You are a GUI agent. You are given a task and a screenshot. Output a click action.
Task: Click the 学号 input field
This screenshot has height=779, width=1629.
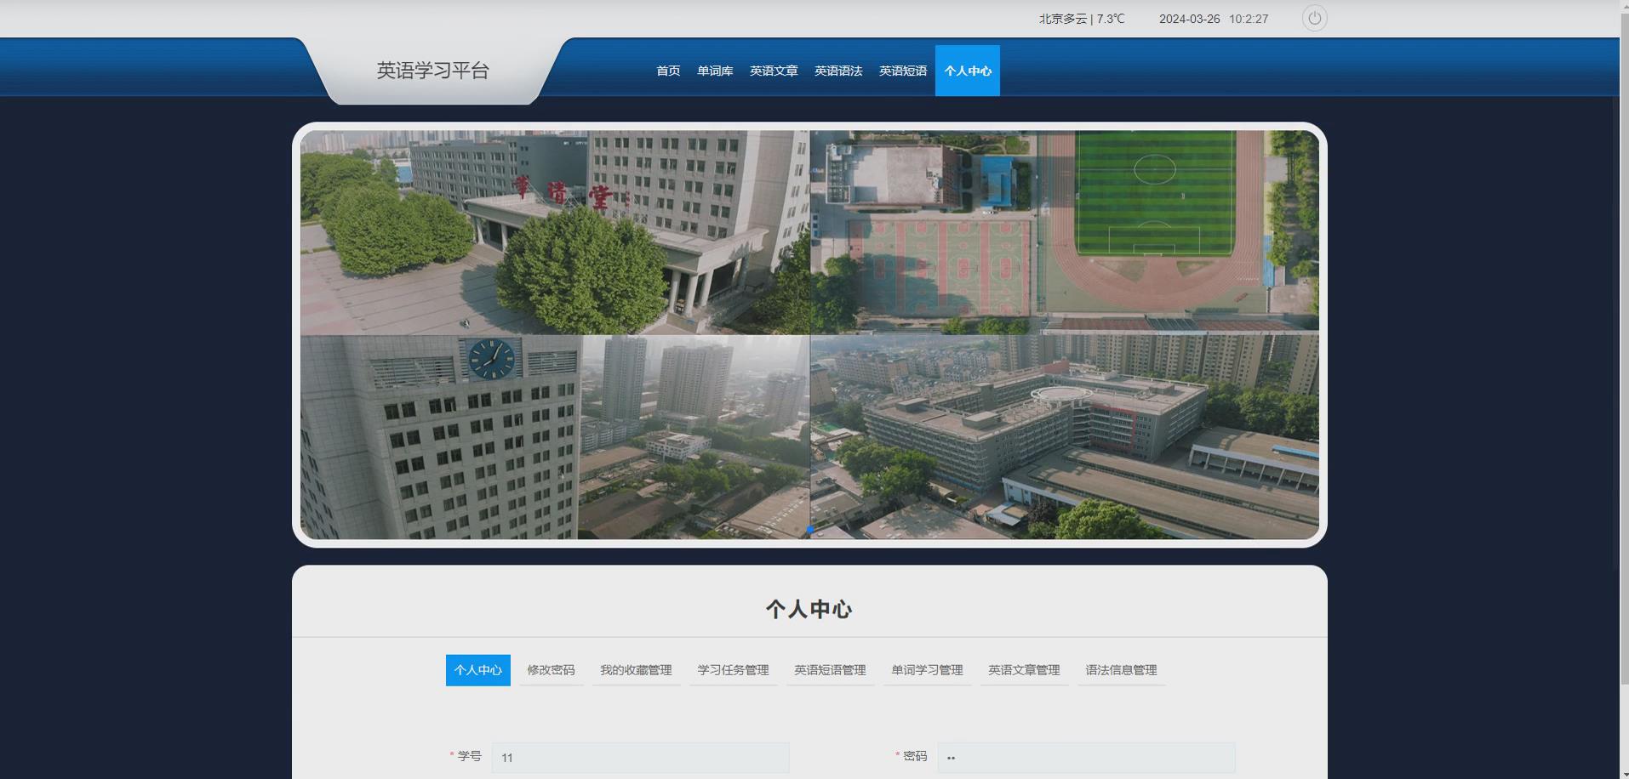click(x=640, y=757)
